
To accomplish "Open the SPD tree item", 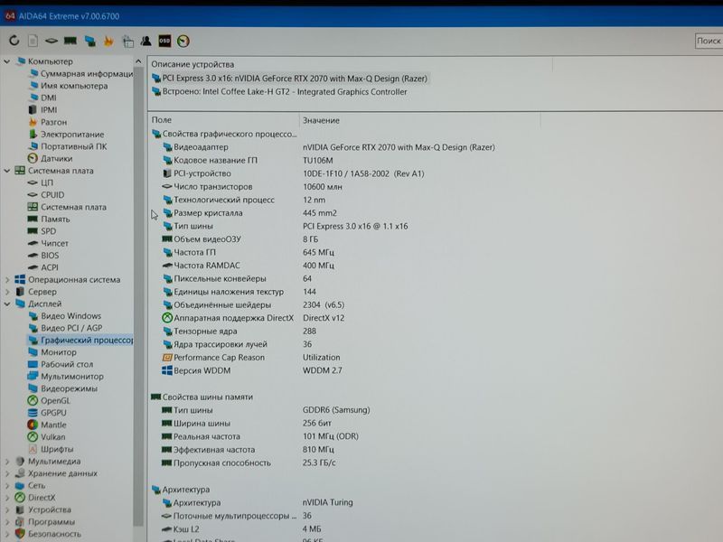I will coord(42,231).
